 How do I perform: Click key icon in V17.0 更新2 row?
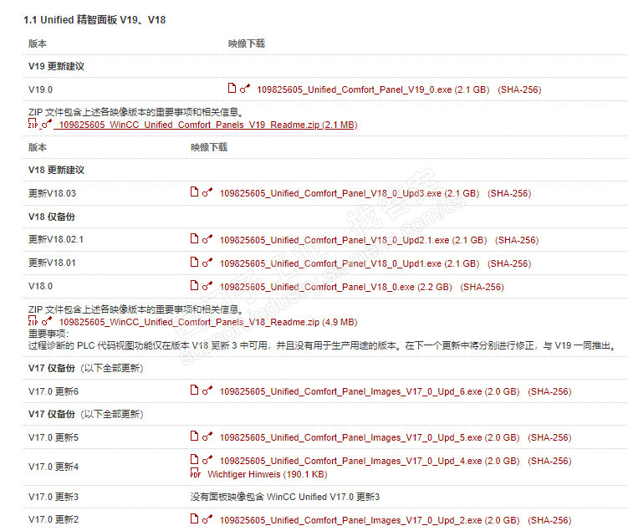tap(207, 519)
